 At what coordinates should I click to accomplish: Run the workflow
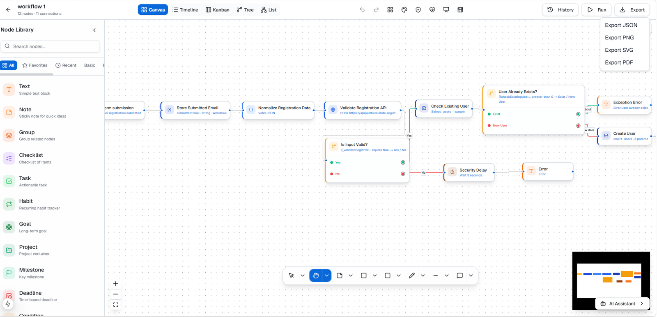[x=597, y=10]
